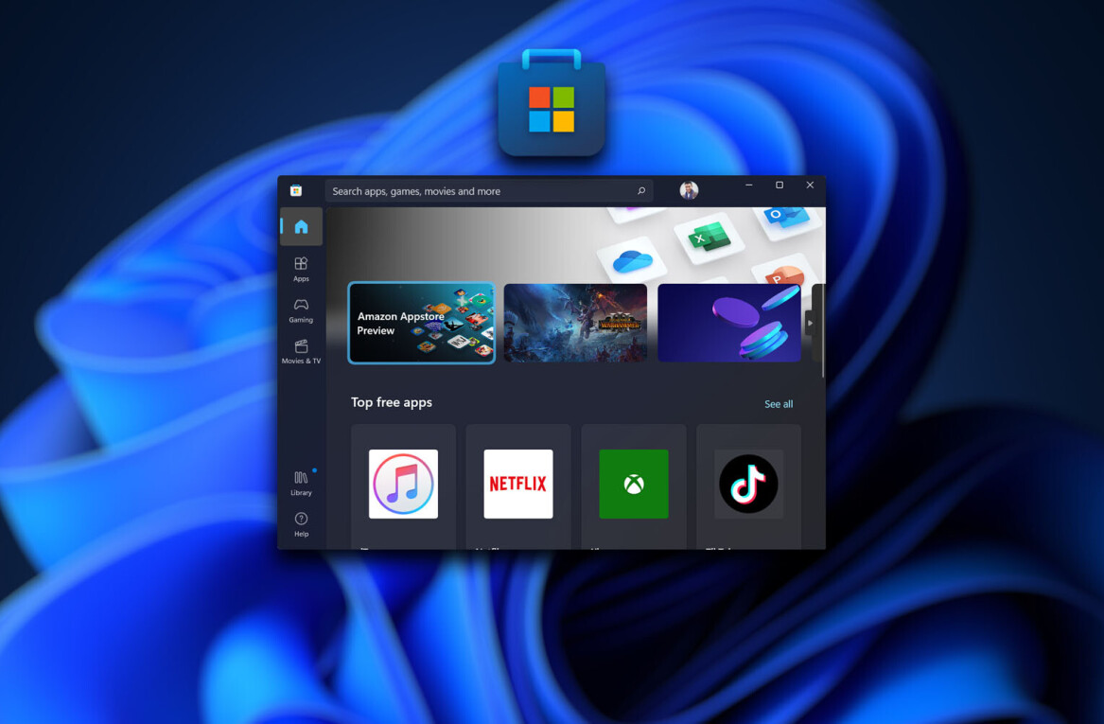1104x724 pixels.
Task: Open the Netflix app tile
Action: tap(518, 485)
